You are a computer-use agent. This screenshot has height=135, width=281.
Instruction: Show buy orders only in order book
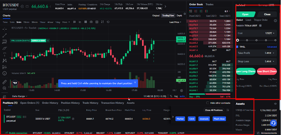coord(201,11)
